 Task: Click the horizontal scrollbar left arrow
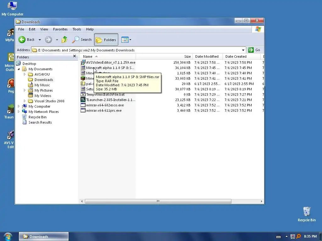tap(82, 201)
